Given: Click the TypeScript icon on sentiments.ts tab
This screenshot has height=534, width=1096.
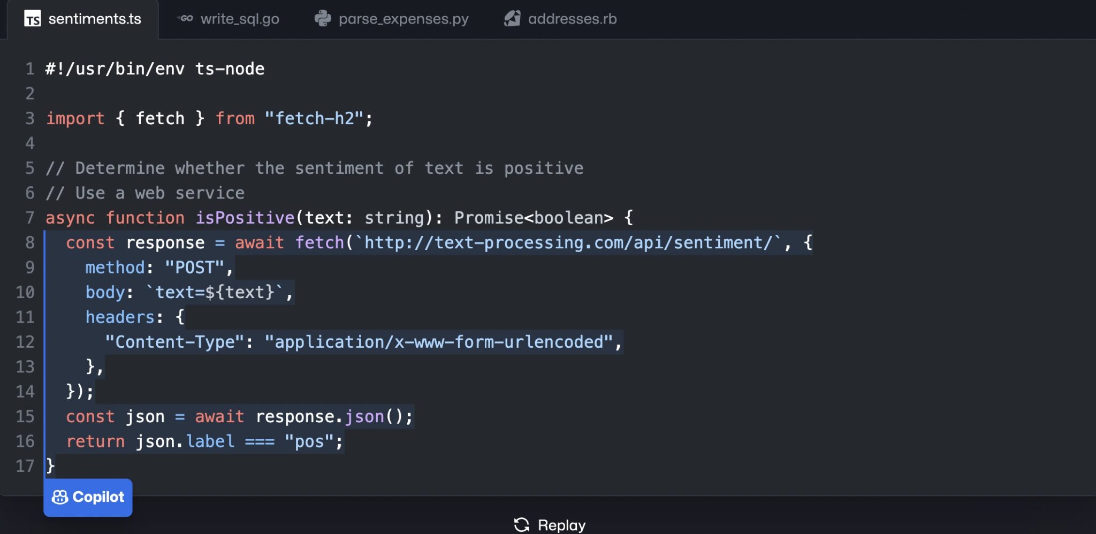Looking at the screenshot, I should 32,19.
